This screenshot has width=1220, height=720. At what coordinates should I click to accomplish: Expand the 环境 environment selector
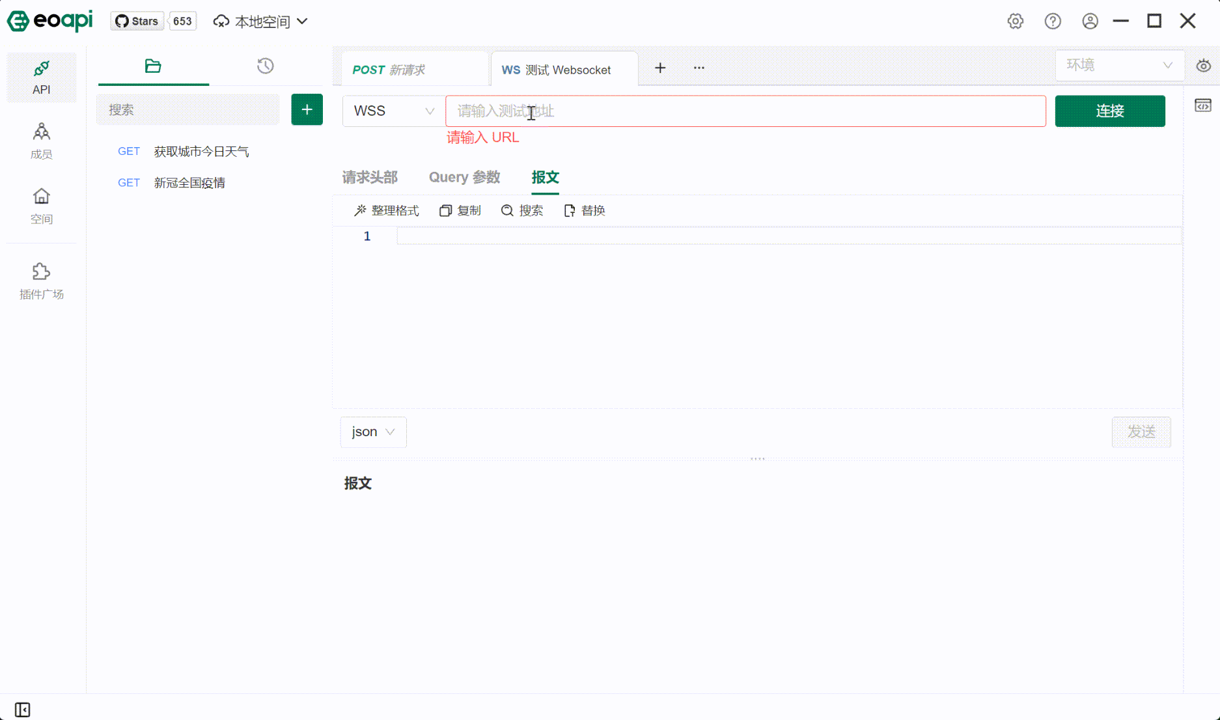click(1119, 65)
